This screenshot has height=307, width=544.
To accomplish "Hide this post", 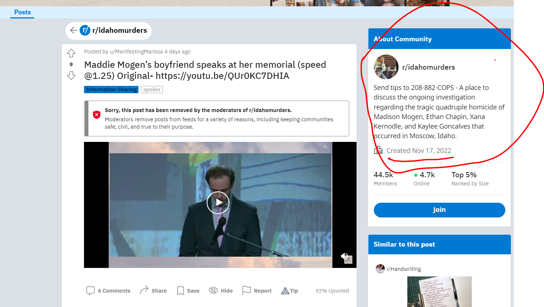I will (221, 291).
